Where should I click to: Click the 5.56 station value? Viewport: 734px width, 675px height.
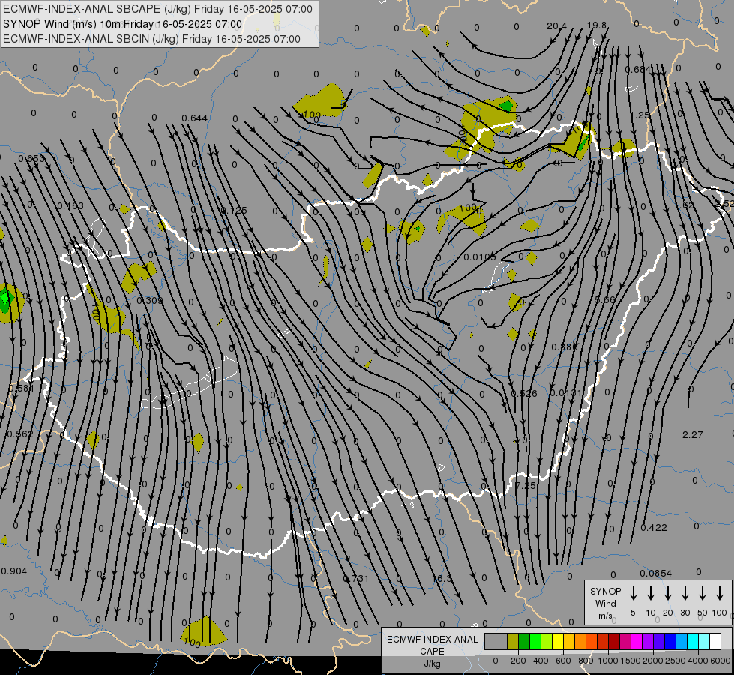[x=605, y=300]
